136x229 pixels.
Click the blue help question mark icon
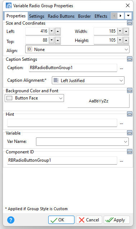[x=11, y=220]
